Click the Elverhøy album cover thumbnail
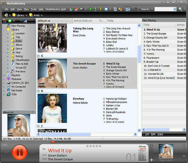This screenshot has height=163, width=188. coord(52,108)
